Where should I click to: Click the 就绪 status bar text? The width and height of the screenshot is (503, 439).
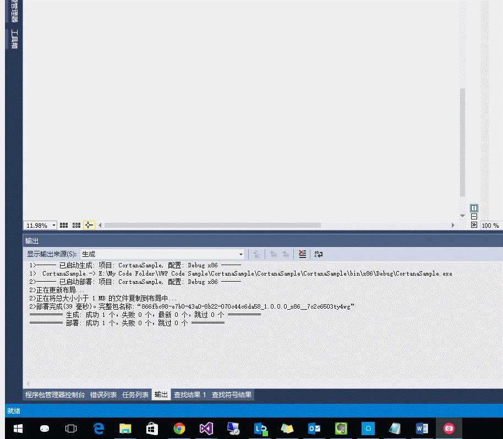(14, 411)
